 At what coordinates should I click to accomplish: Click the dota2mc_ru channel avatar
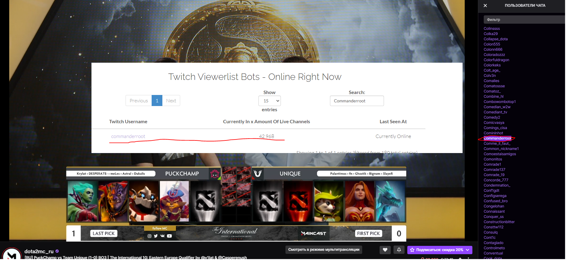(12, 254)
